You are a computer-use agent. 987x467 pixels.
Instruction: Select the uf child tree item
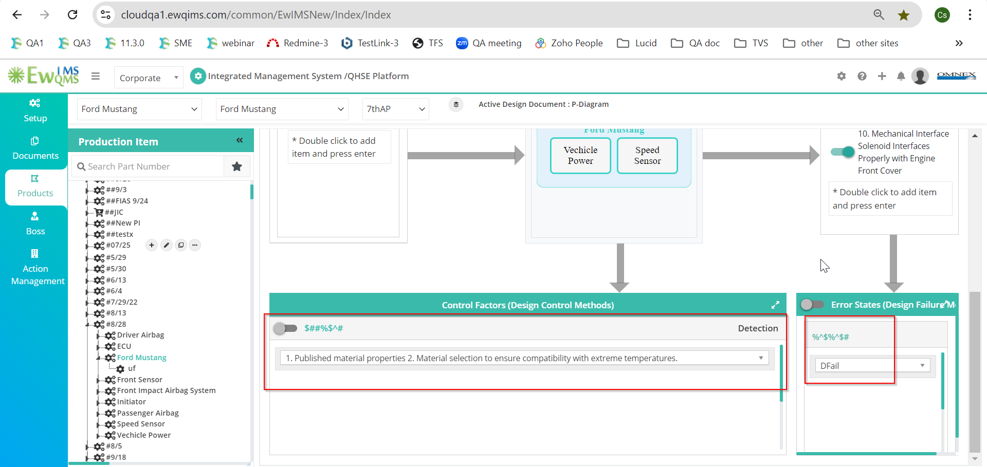[132, 368]
